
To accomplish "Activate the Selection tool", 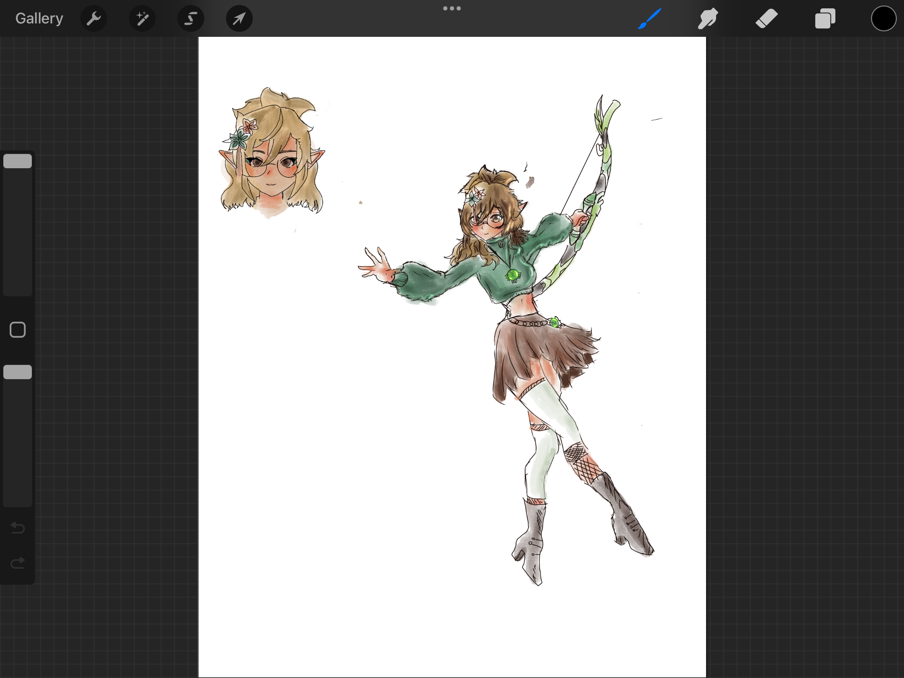I will click(x=191, y=18).
